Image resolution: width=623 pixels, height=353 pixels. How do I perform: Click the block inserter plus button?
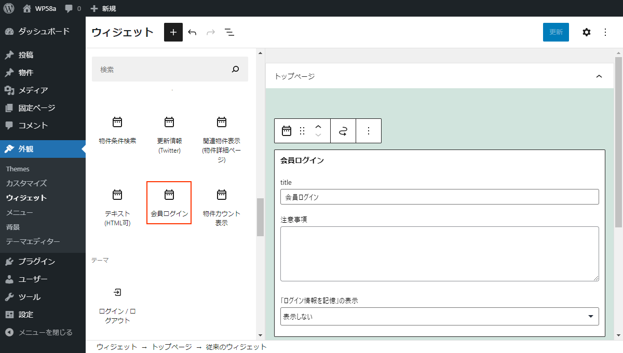coord(173,32)
